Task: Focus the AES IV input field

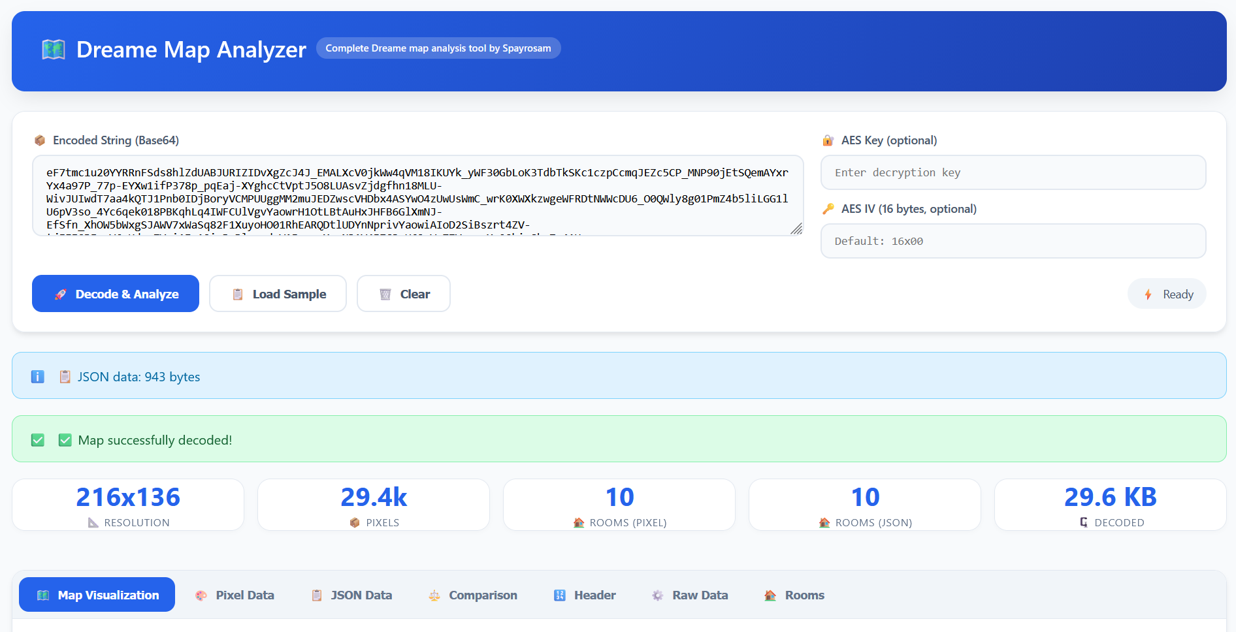Action: (x=1013, y=241)
